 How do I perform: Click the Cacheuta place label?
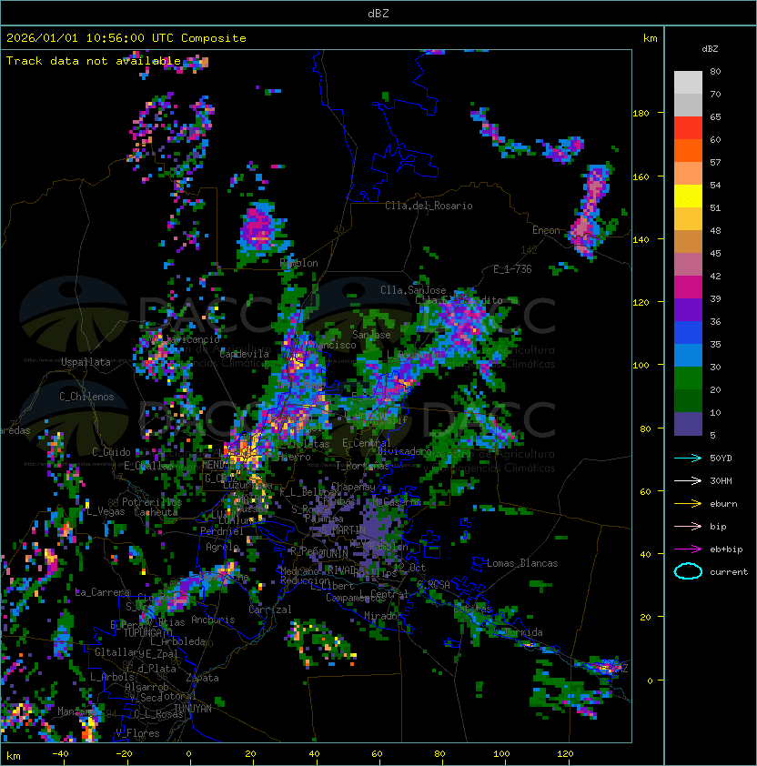pyautogui.click(x=156, y=512)
